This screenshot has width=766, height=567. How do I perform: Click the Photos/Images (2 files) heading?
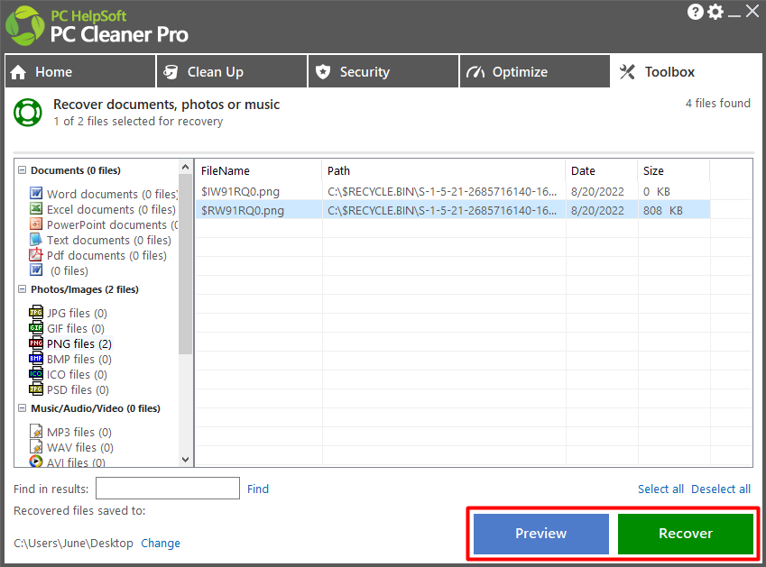[85, 289]
